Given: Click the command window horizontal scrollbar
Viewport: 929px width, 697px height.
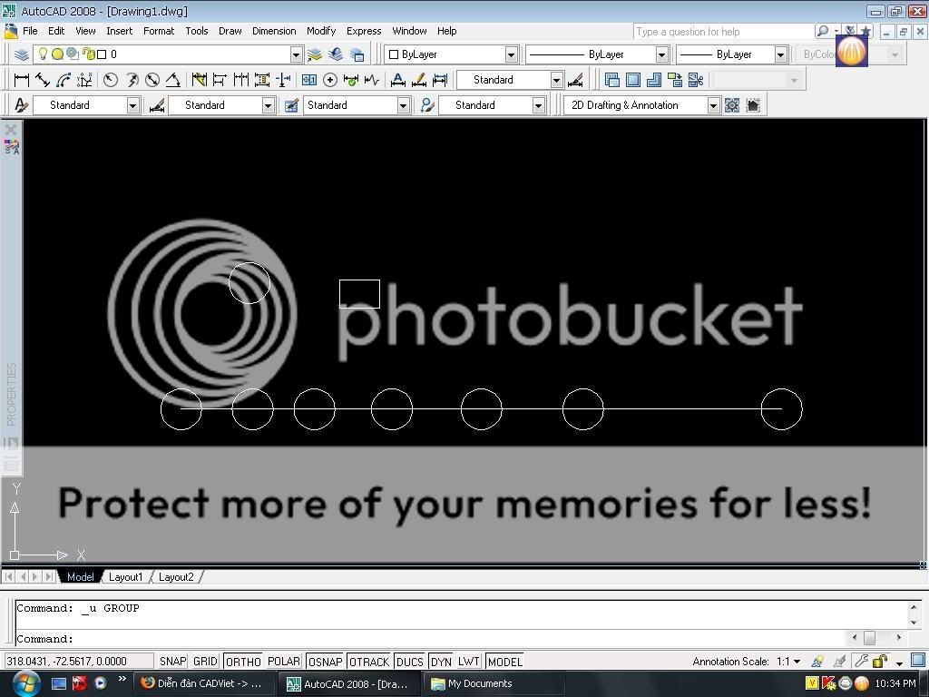Looking at the screenshot, I should pos(877,638).
